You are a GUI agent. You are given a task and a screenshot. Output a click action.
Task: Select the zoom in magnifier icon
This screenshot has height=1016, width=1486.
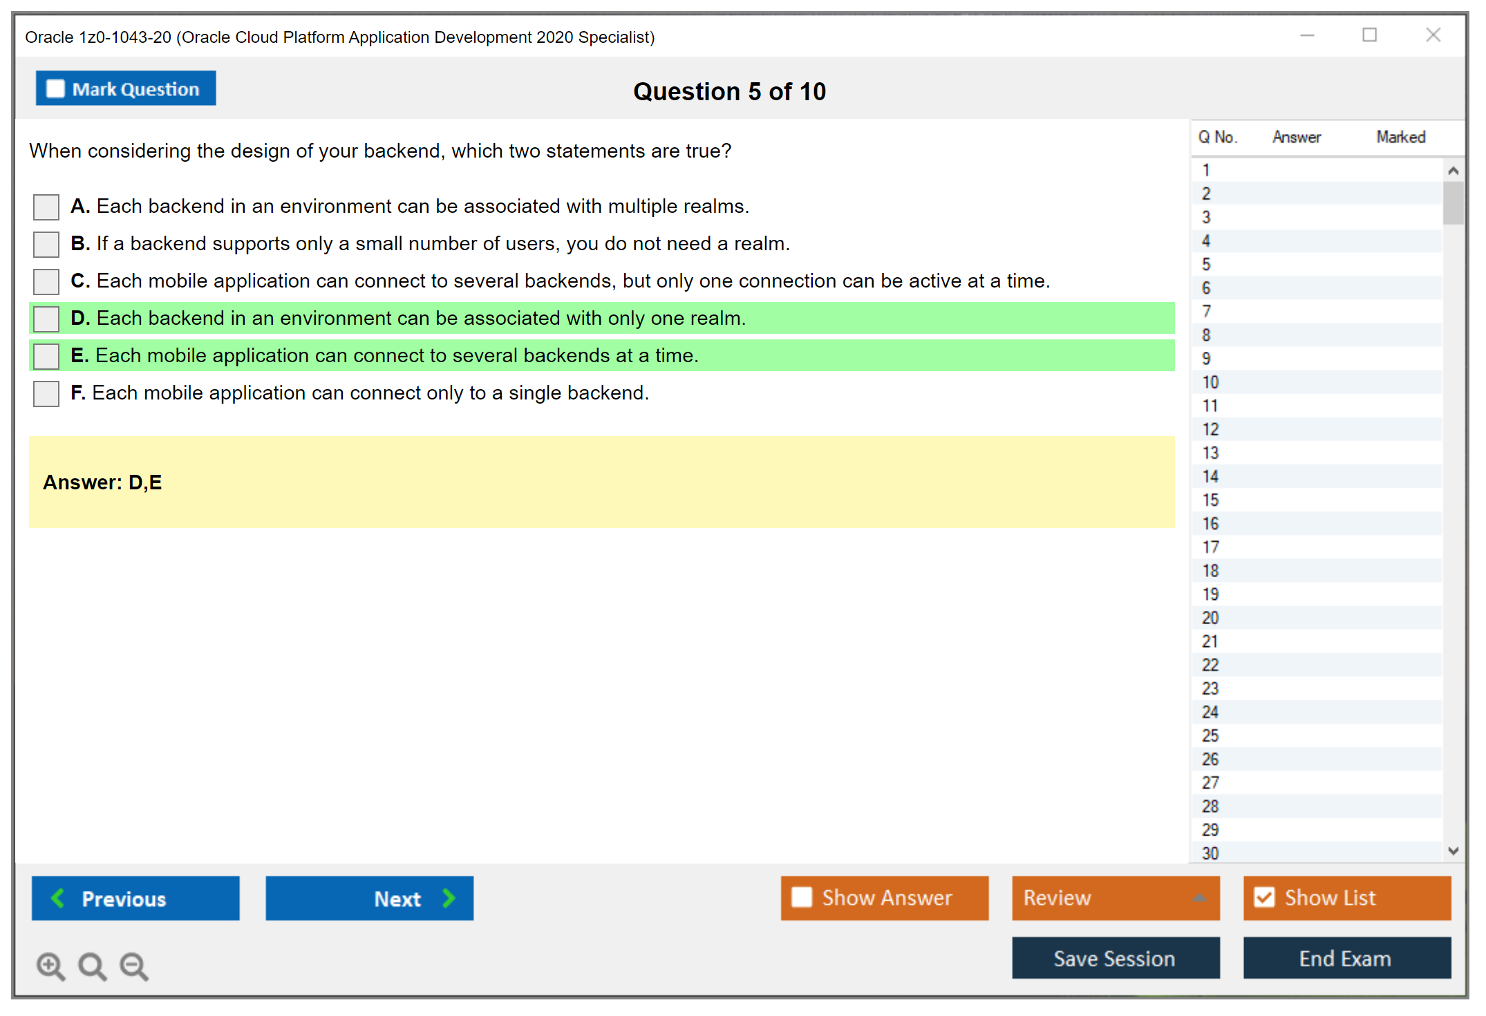point(50,966)
